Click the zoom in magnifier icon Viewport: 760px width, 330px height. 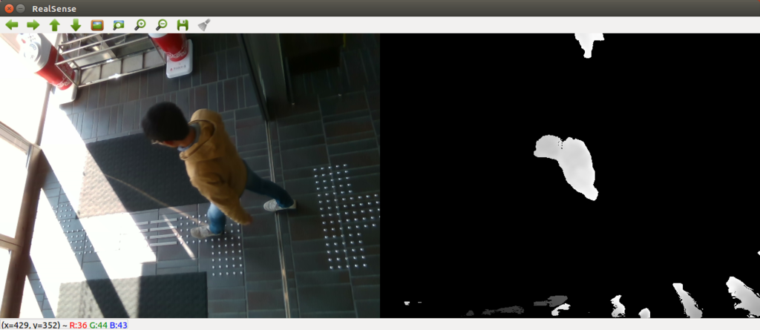tap(140, 25)
